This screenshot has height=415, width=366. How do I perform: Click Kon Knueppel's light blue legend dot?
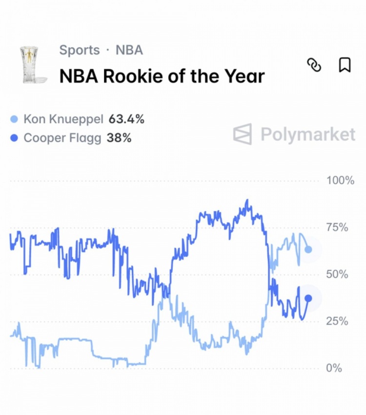point(14,119)
